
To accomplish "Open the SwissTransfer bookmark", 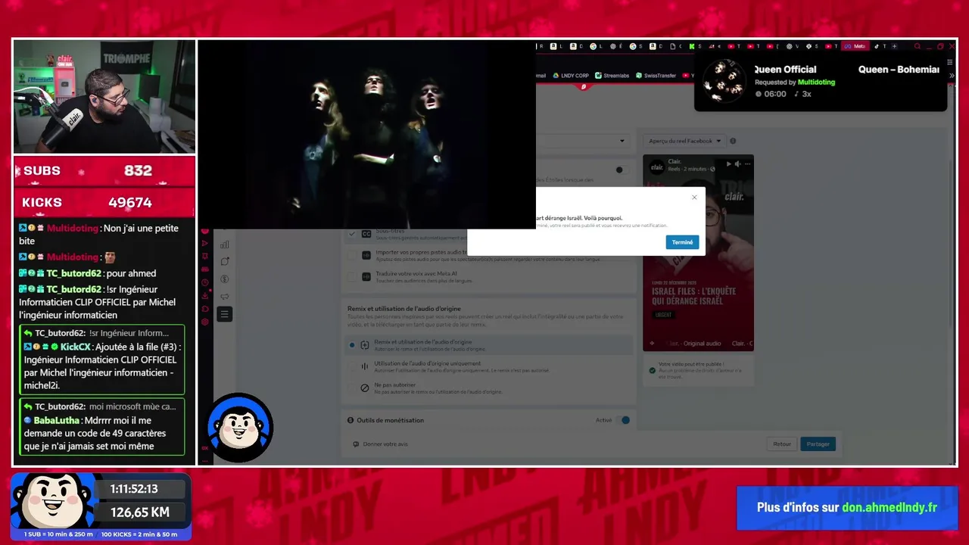I will click(656, 76).
